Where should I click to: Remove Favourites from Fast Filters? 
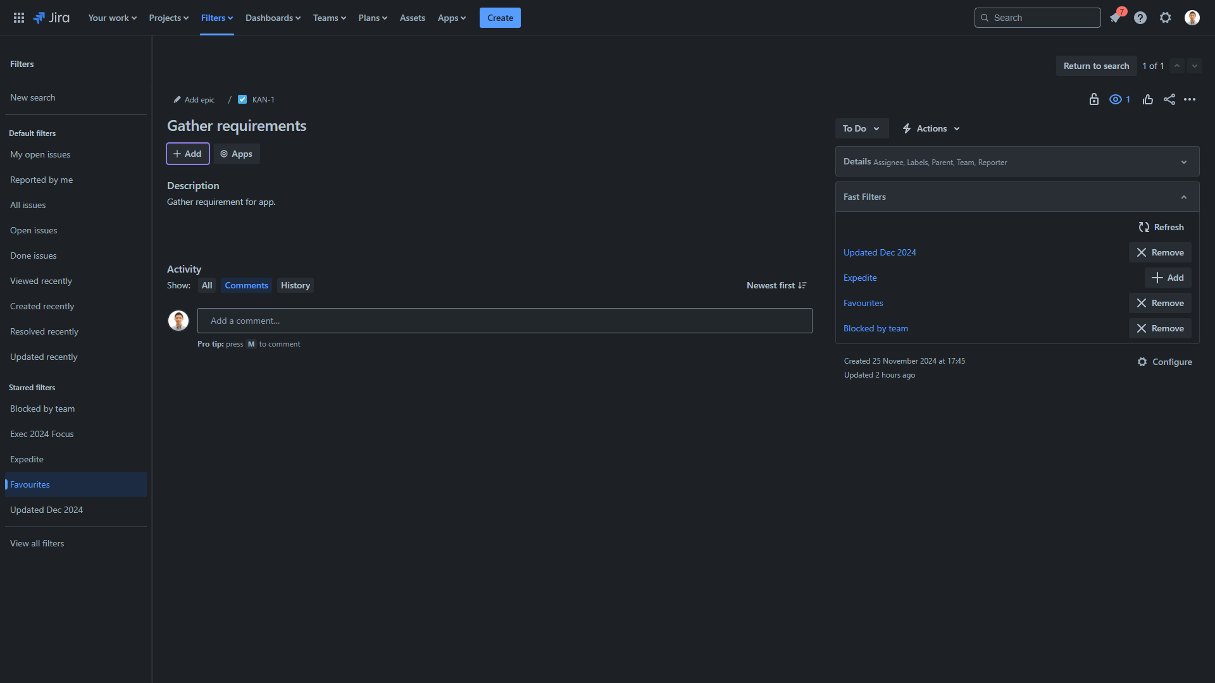tap(1160, 303)
